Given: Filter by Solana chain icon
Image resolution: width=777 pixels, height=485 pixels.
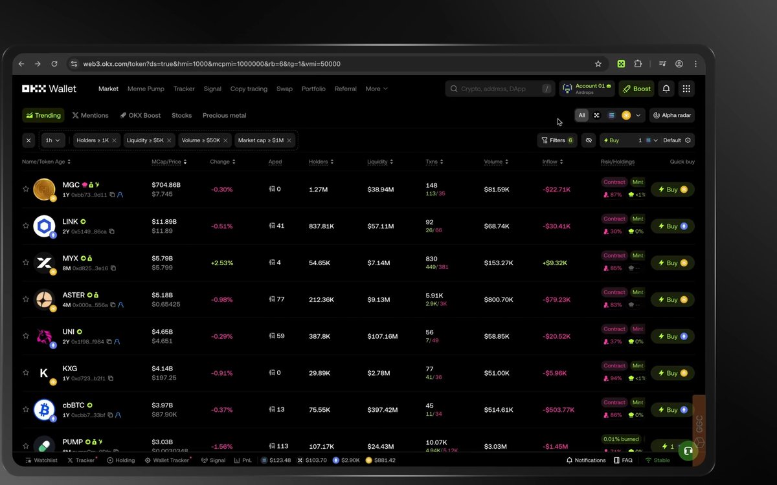Looking at the screenshot, I should pyautogui.click(x=611, y=115).
